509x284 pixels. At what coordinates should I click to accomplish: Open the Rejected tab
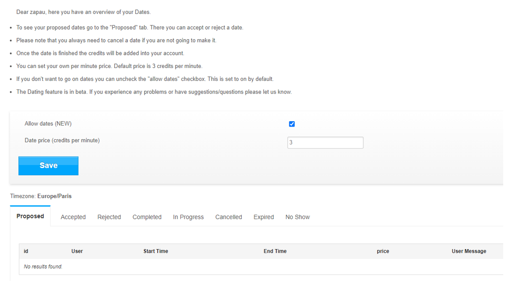tap(109, 217)
